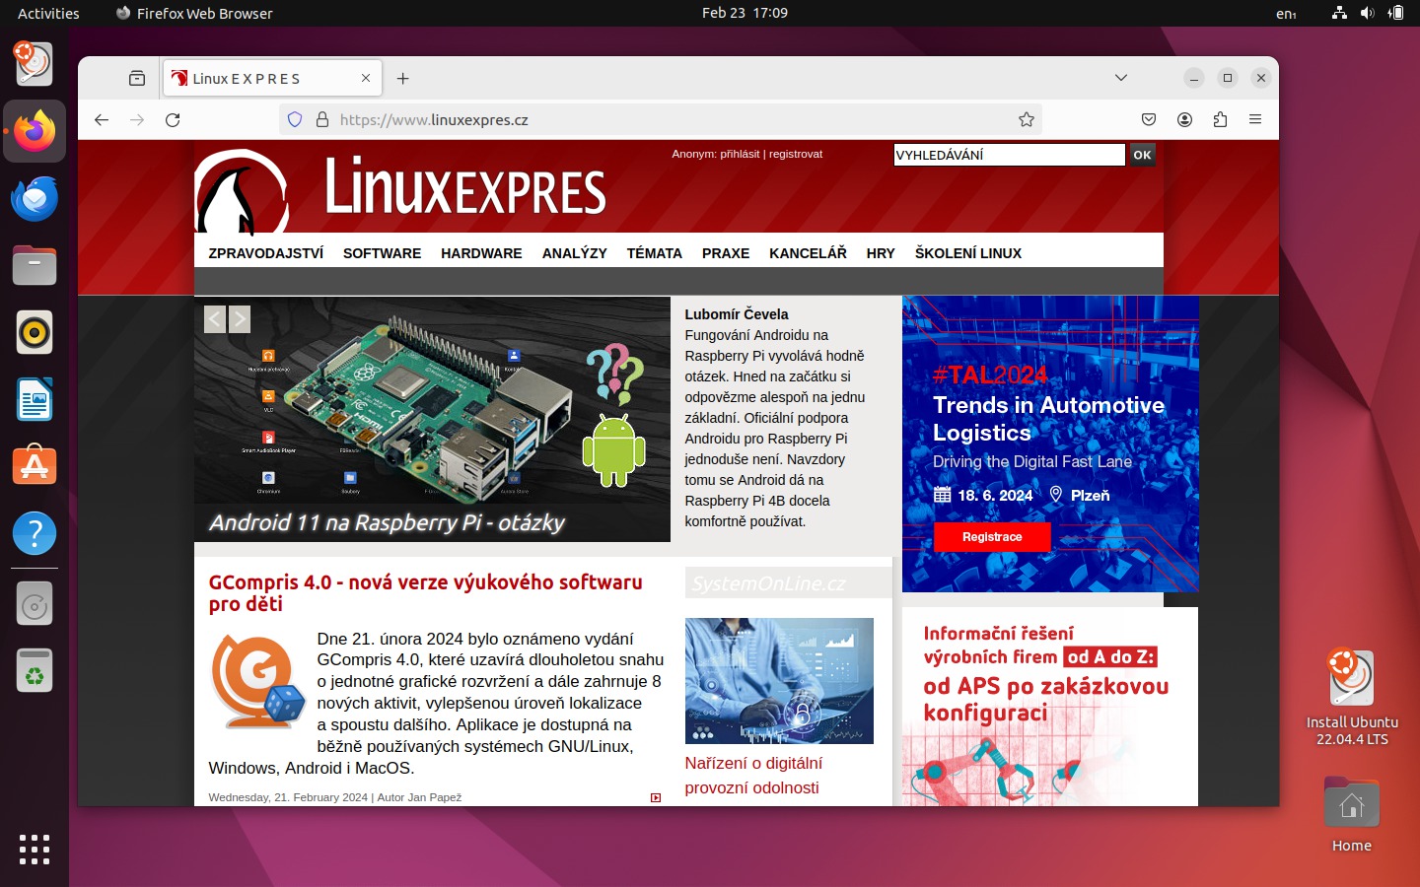
Task: Click the Registrace button in the ad
Action: pyautogui.click(x=992, y=537)
